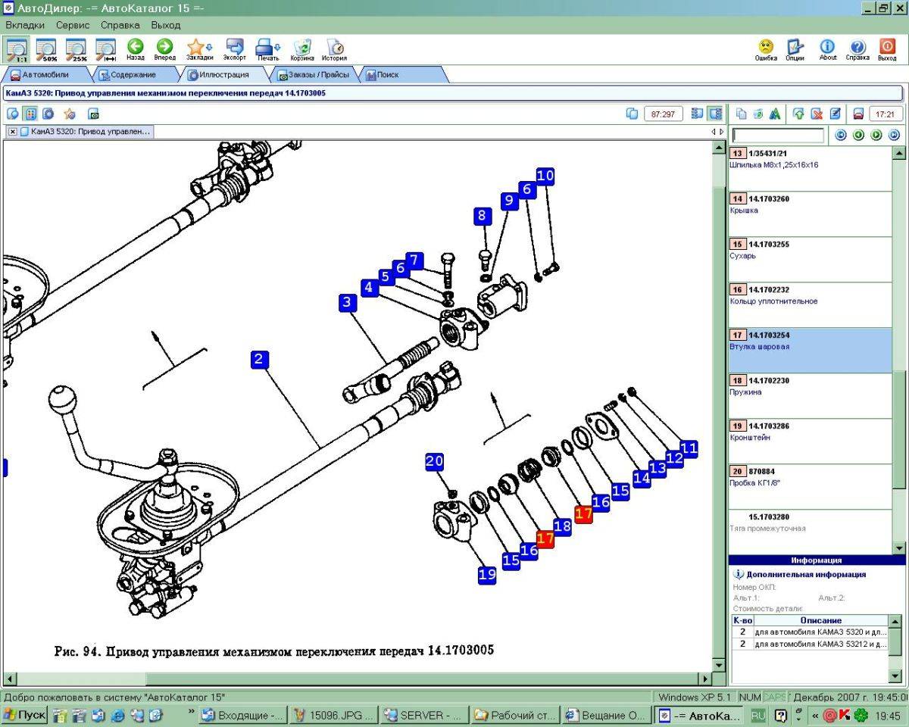Click the Назад back arrow icon
The height and width of the screenshot is (727, 909).
(136, 47)
